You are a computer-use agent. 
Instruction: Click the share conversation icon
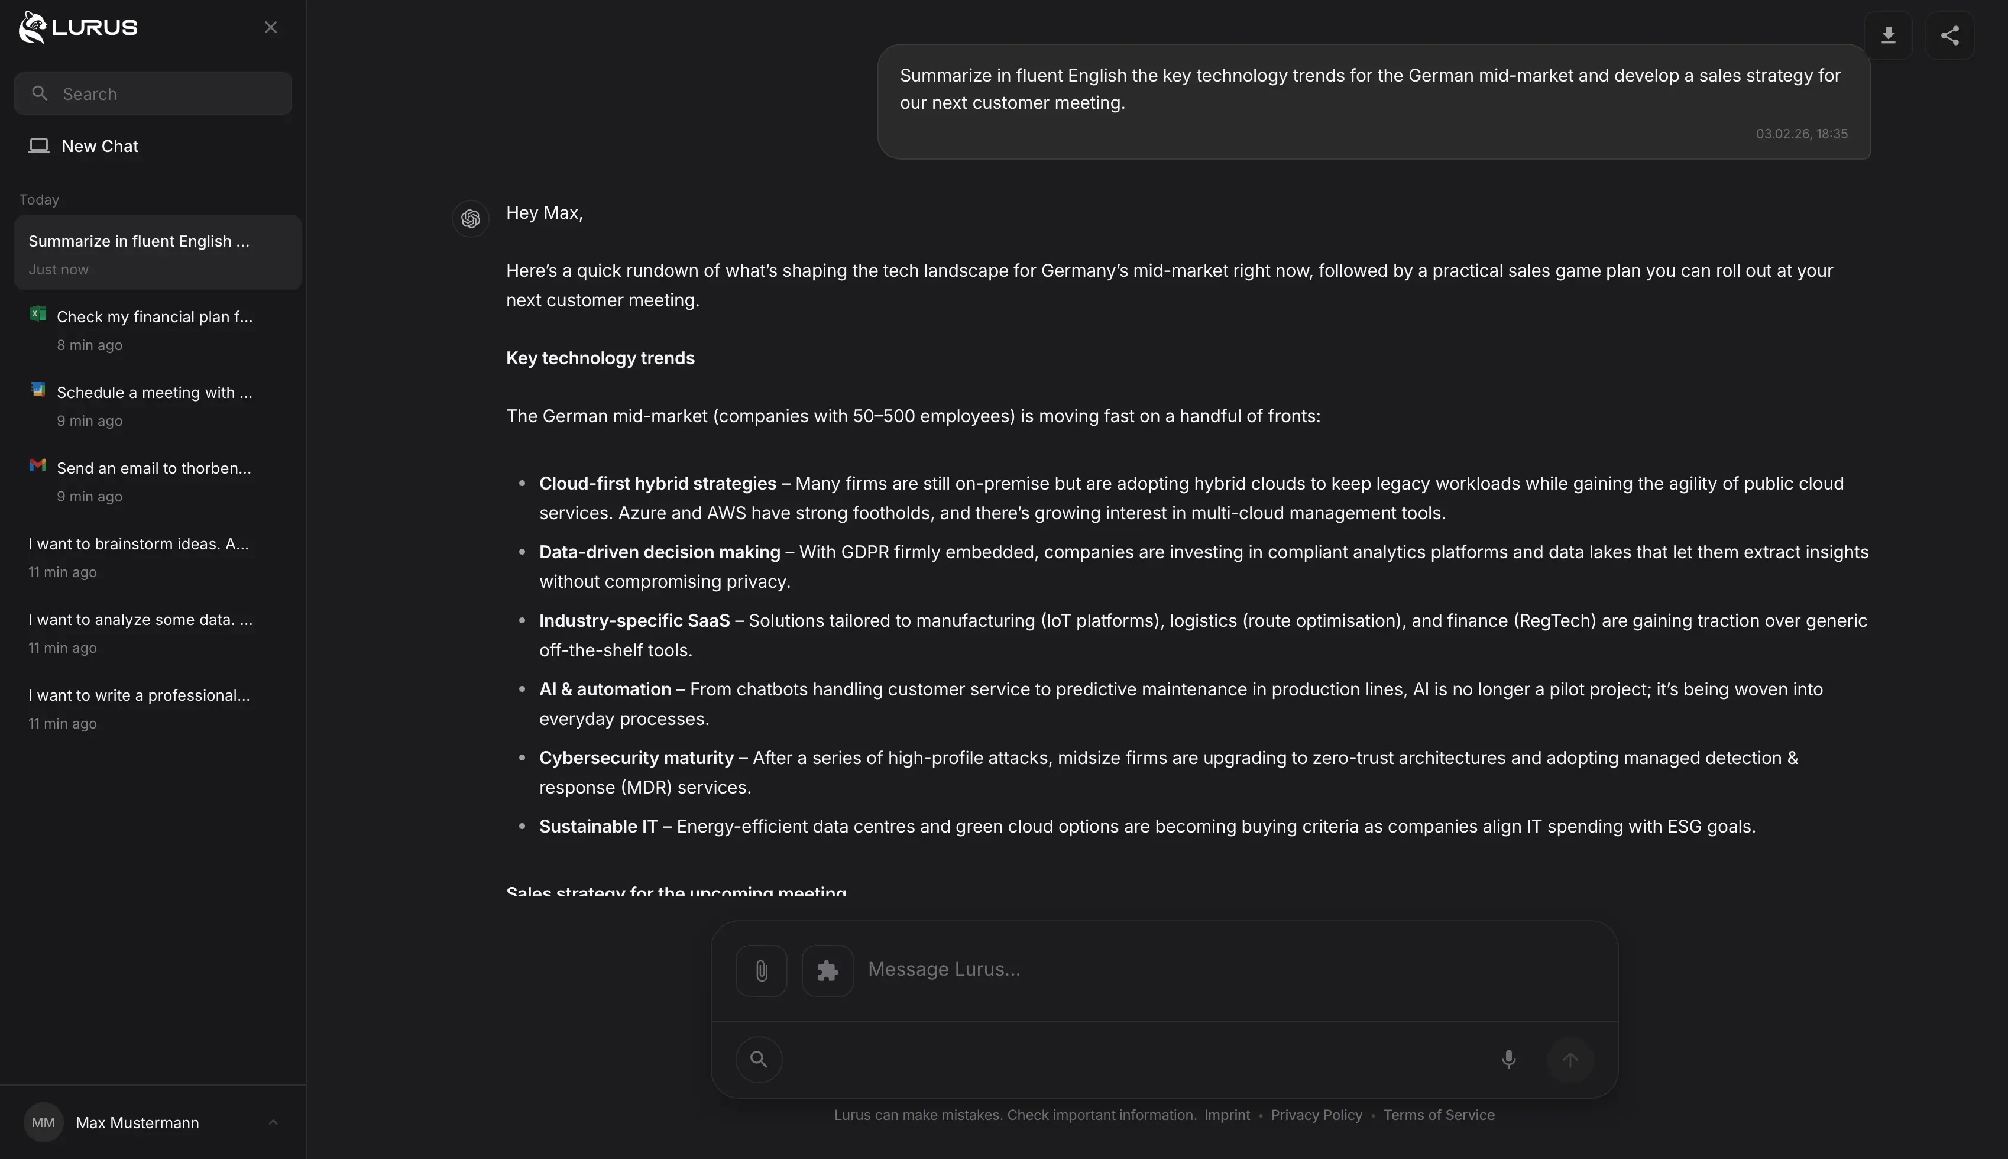[x=1949, y=35]
